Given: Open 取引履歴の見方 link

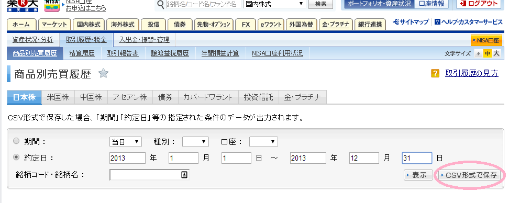Looking at the screenshot, I should [x=472, y=73].
